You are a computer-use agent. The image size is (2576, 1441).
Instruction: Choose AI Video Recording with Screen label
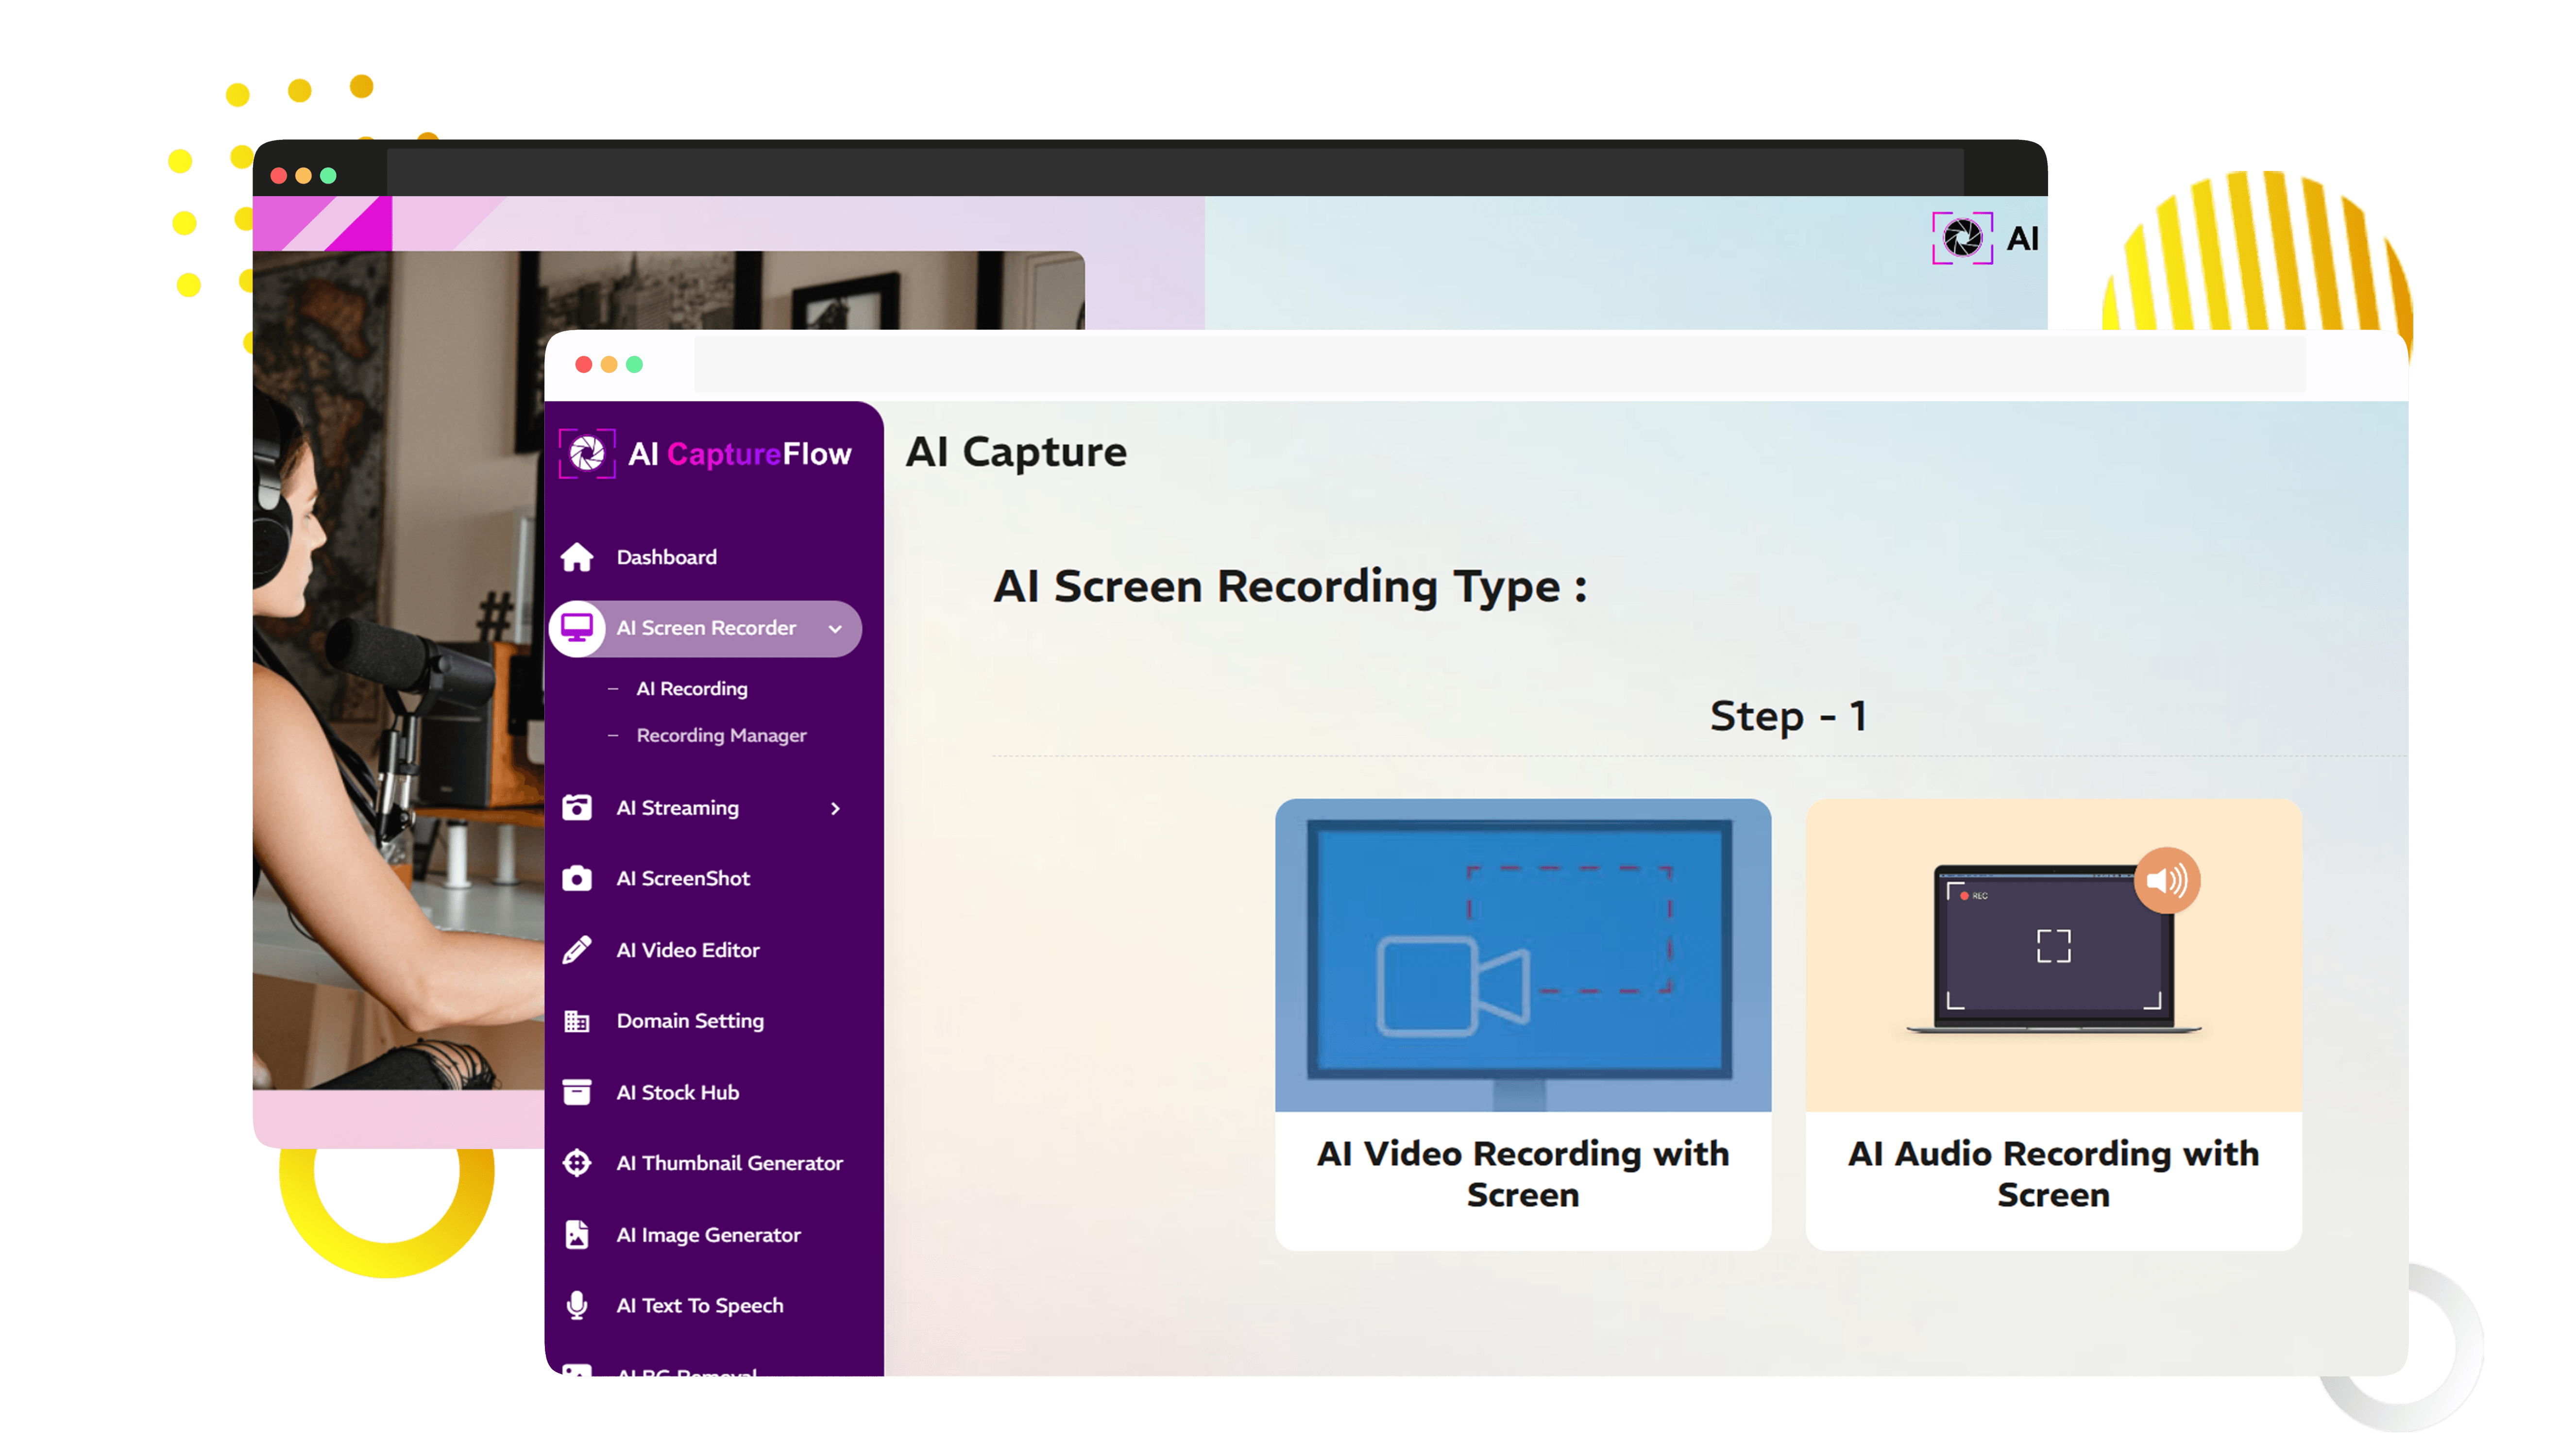coord(1522,1174)
